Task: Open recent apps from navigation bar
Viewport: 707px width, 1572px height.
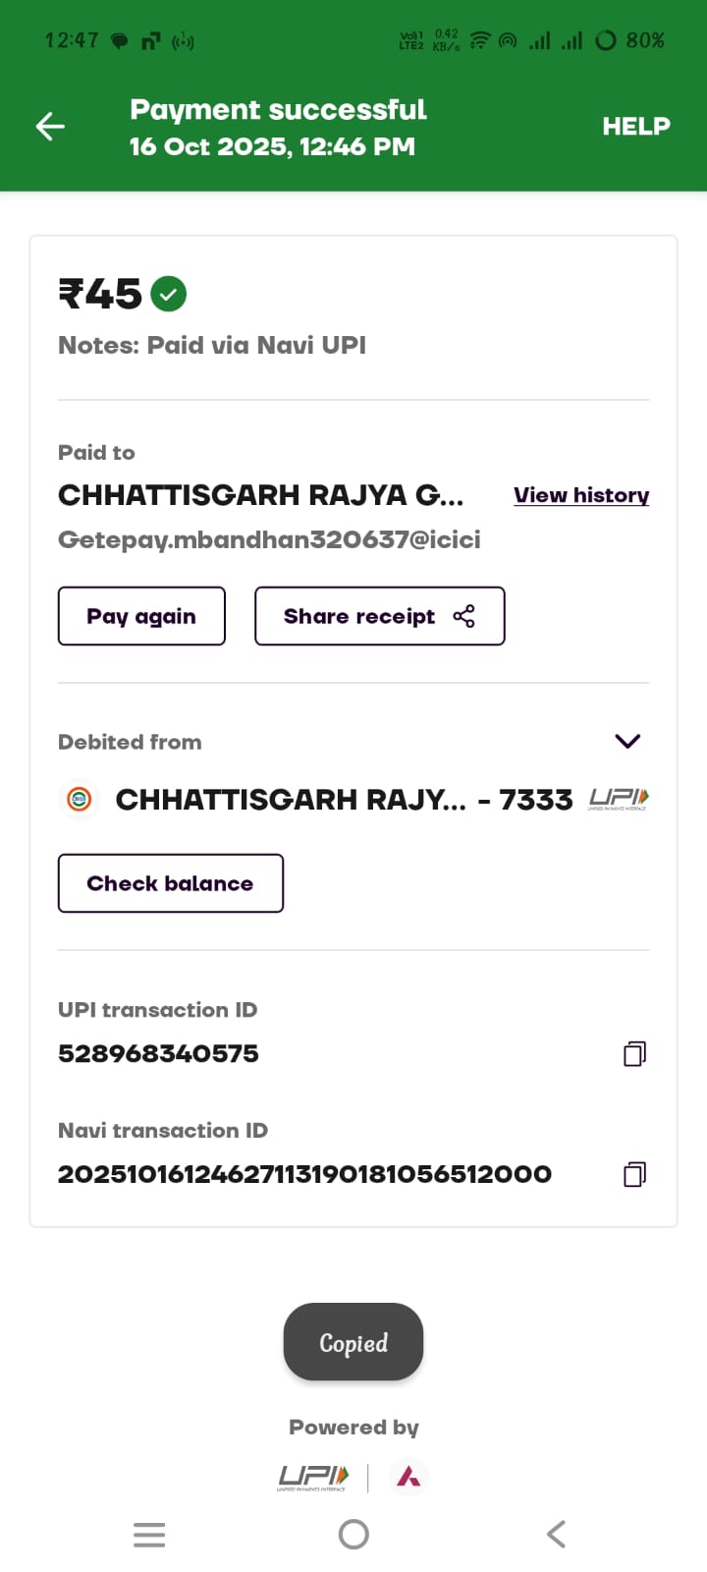Action: coord(149,1535)
